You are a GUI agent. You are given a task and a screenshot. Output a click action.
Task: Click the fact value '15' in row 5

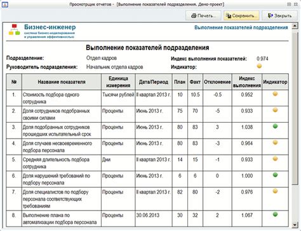tap(195, 160)
